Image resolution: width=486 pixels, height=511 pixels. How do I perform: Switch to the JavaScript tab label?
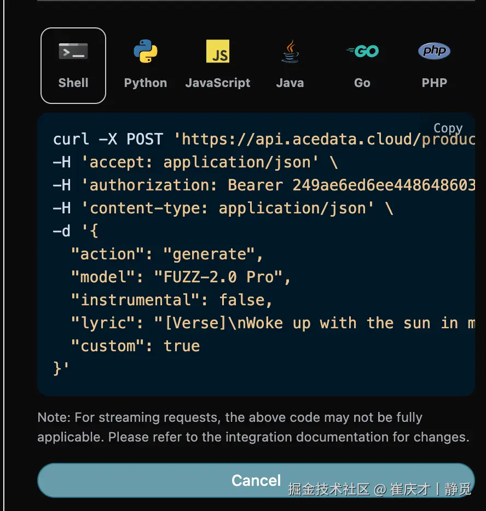(x=218, y=83)
